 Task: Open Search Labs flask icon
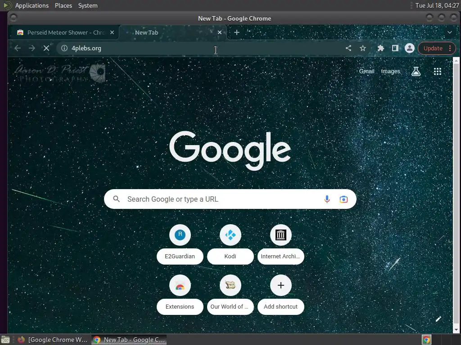tap(416, 71)
